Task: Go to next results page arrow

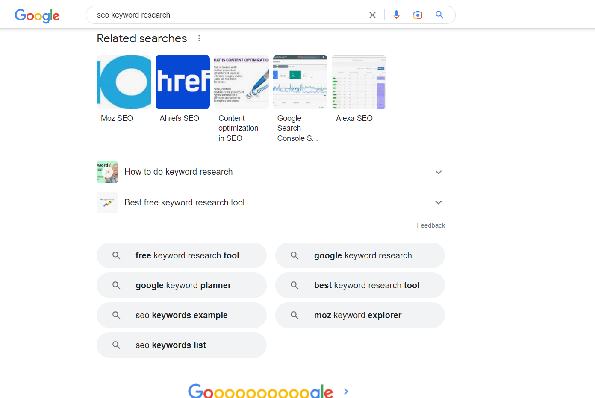Action: point(346,391)
